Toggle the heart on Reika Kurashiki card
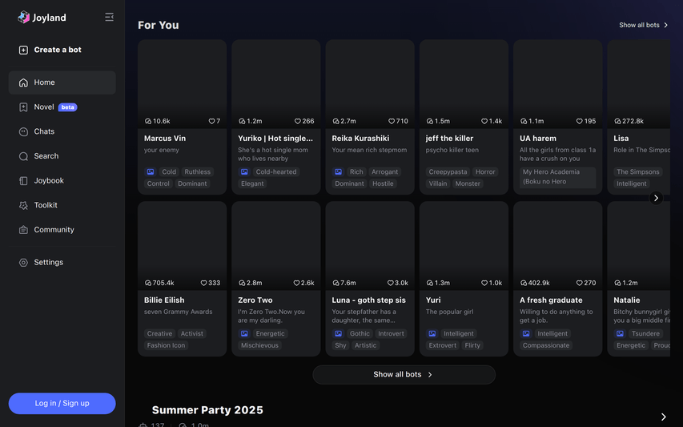 point(392,122)
